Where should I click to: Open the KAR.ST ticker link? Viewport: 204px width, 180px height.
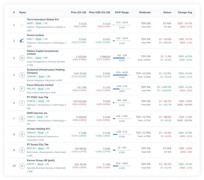(31, 164)
